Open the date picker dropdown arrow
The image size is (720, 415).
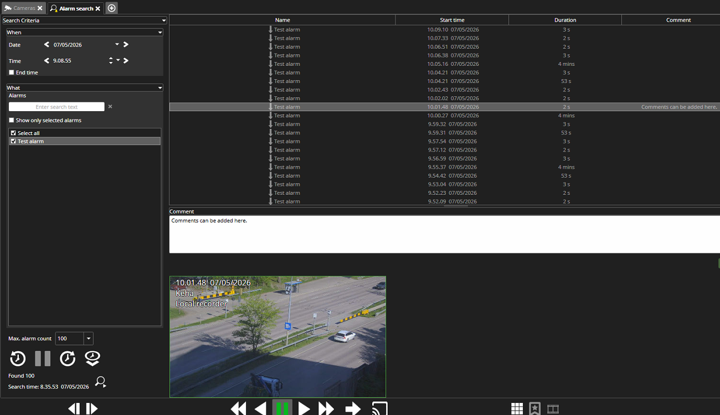pyautogui.click(x=117, y=45)
